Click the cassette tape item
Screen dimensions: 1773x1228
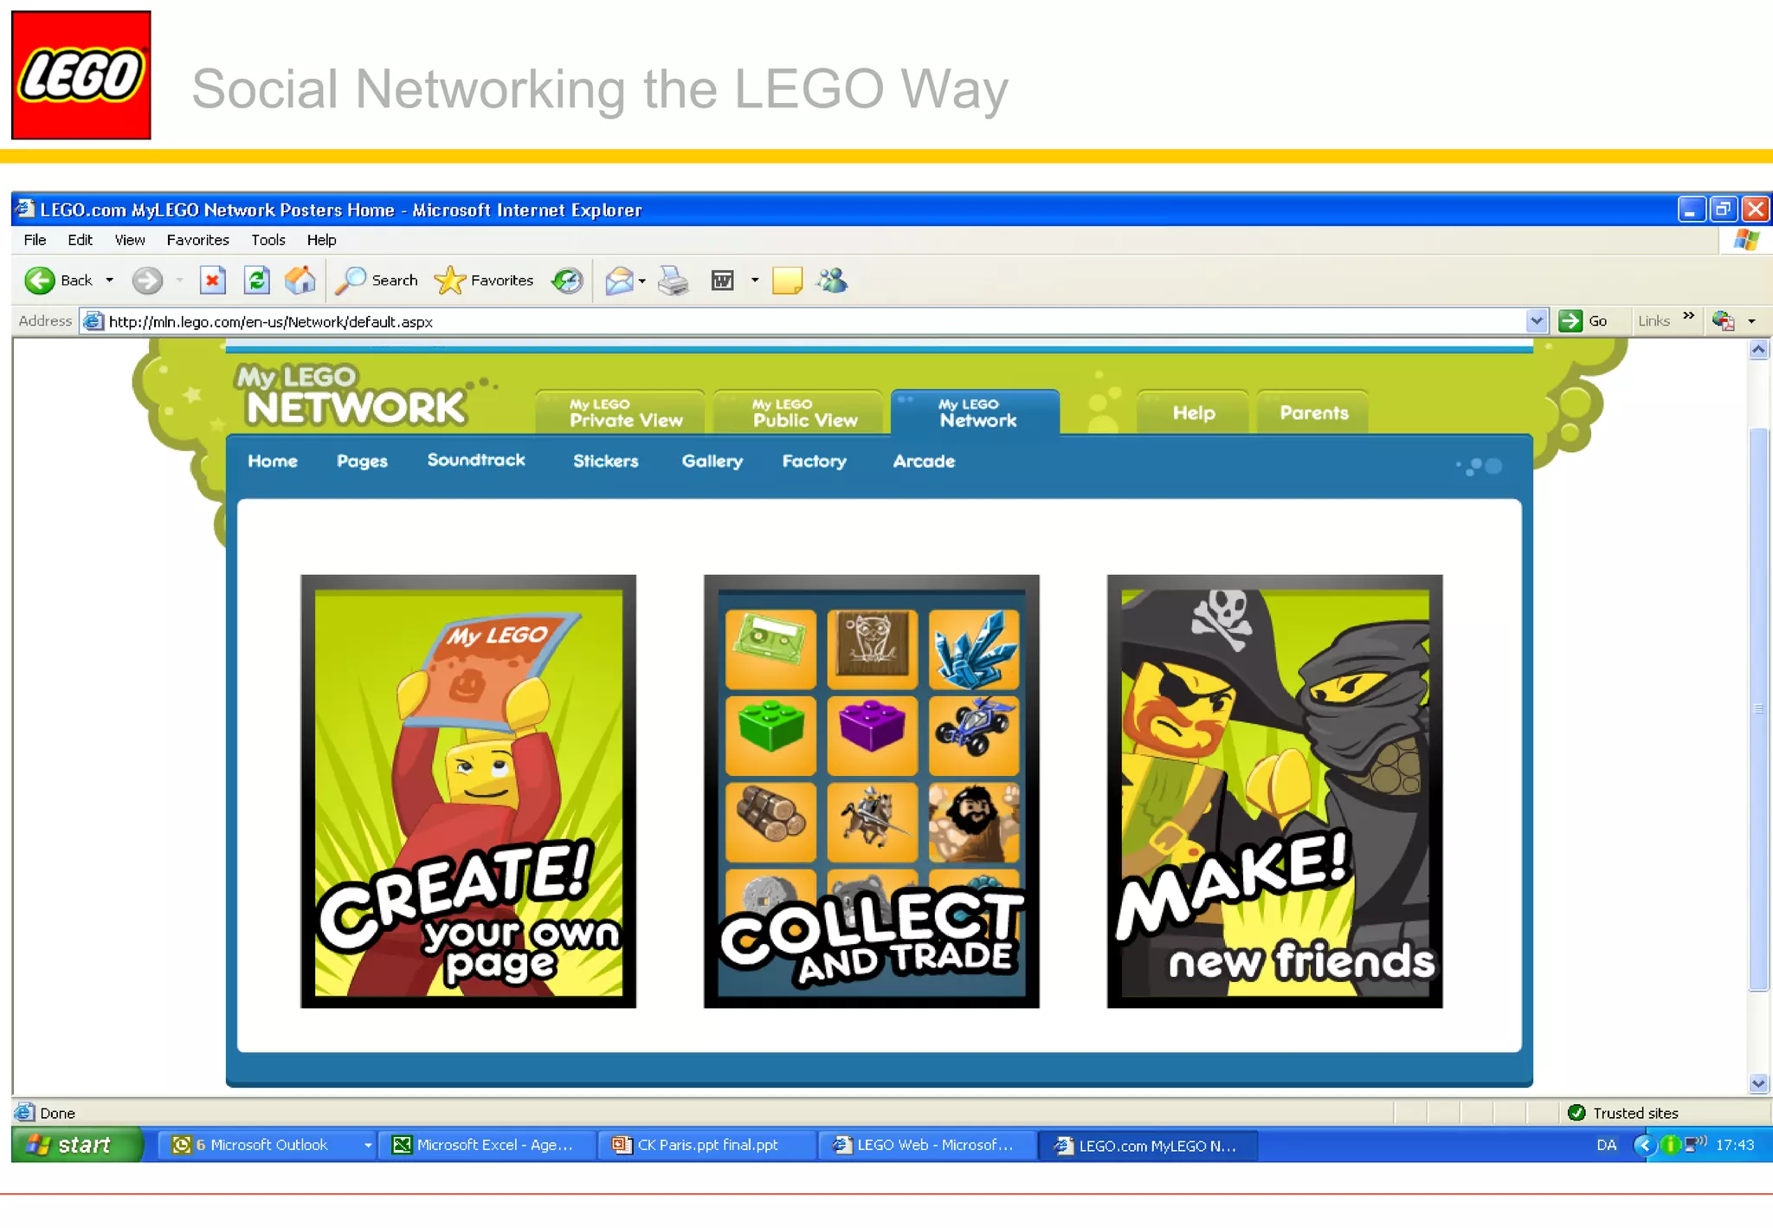tap(770, 650)
